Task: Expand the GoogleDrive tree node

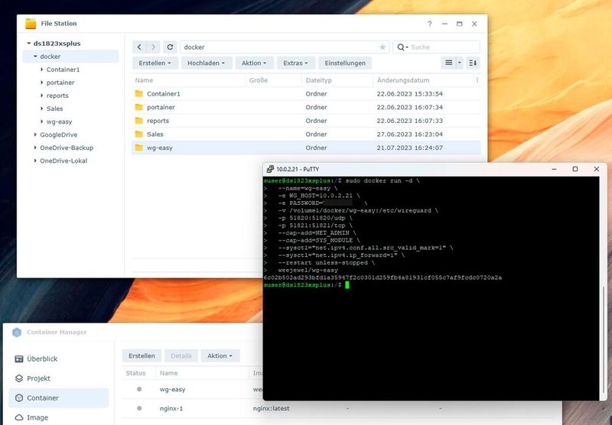Action: pyautogui.click(x=35, y=135)
